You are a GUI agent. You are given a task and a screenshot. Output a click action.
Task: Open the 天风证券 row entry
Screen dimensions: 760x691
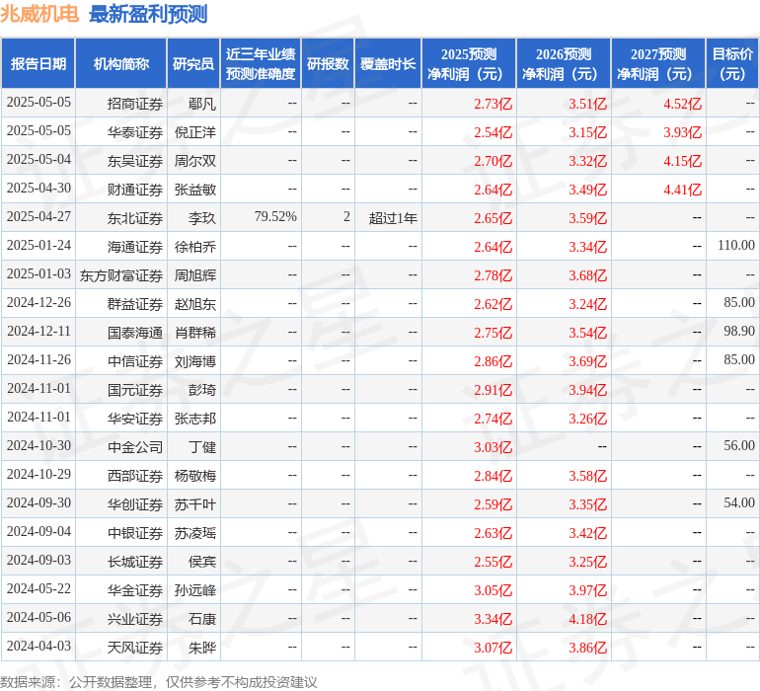[x=135, y=648]
